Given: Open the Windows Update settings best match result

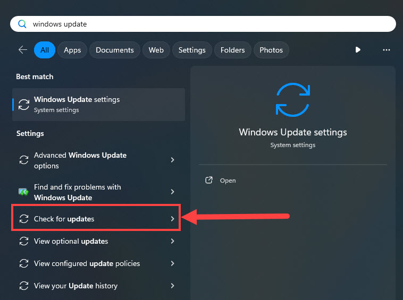Looking at the screenshot, I should point(98,105).
